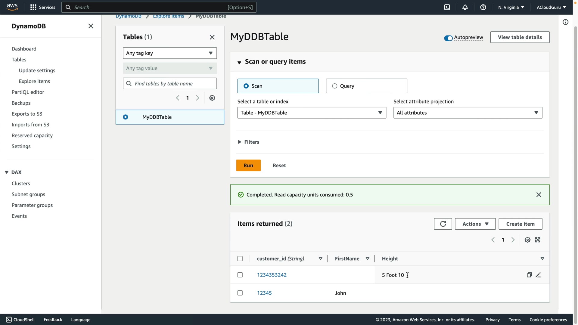
Task: Open items table preferences gear
Action: coord(527,240)
